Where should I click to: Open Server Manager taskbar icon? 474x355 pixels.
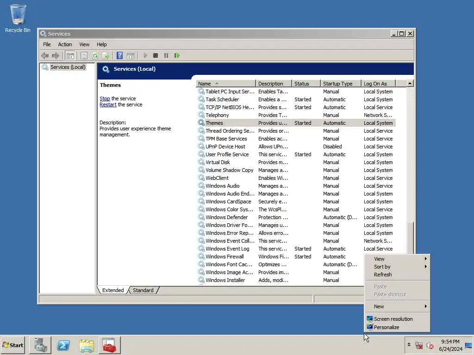click(x=40, y=345)
